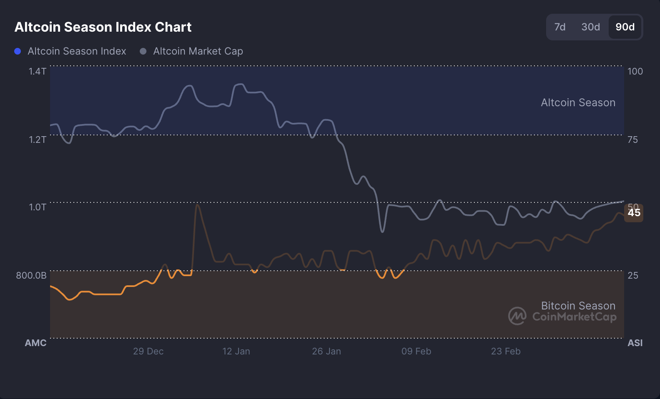Screen dimensions: 660x399
Task: Click the orange index line near the 12 Jan peak
Action: 198,206
